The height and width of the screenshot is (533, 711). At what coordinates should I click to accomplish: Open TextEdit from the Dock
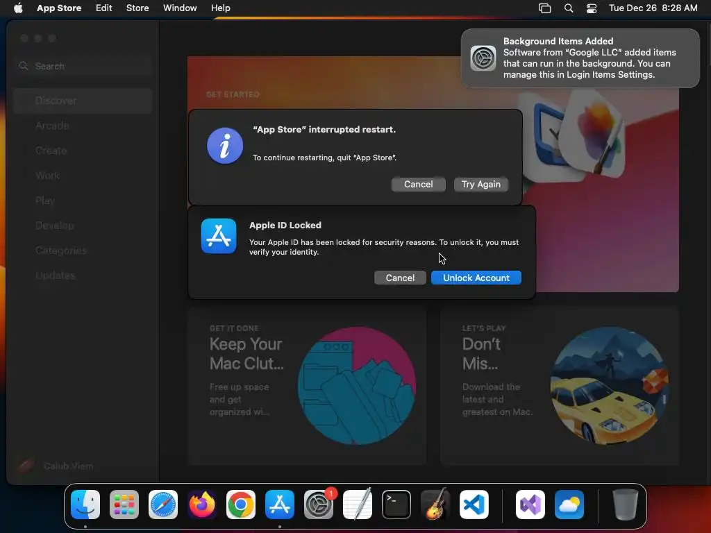click(358, 505)
